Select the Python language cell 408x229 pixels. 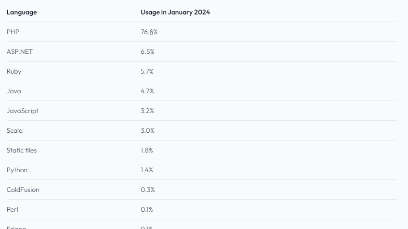(x=17, y=170)
